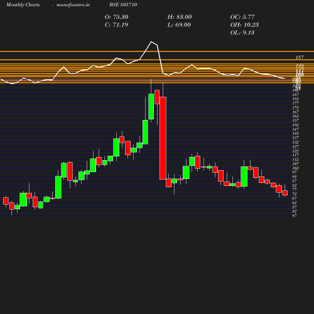Viewport: 314px width, 314px height.
Task: Select the '152' price axis label
Action: [x=296, y=125]
